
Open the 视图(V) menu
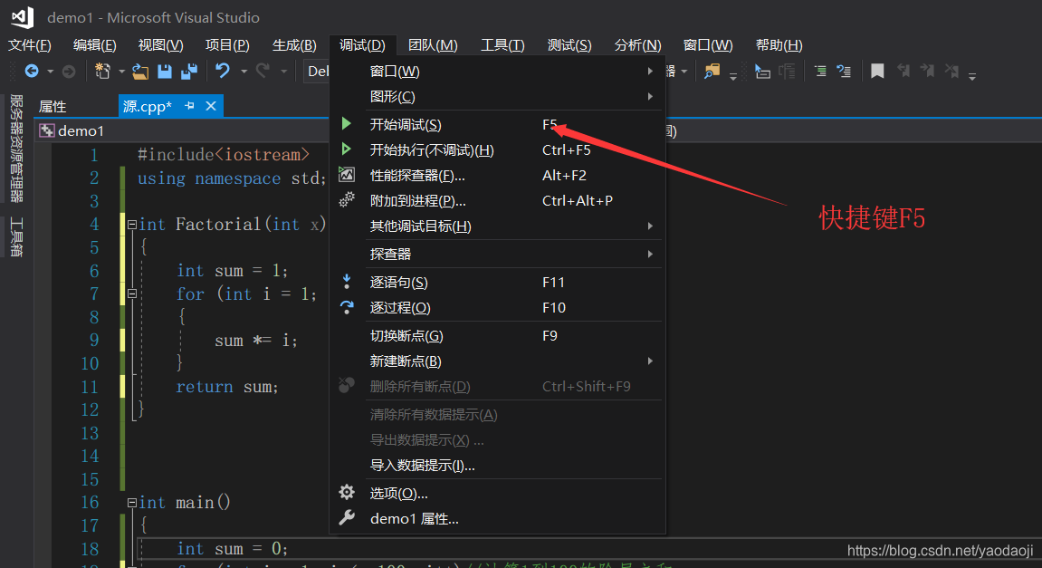pyautogui.click(x=160, y=45)
